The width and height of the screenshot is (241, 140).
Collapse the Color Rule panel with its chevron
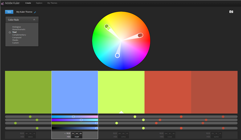coord(34,20)
